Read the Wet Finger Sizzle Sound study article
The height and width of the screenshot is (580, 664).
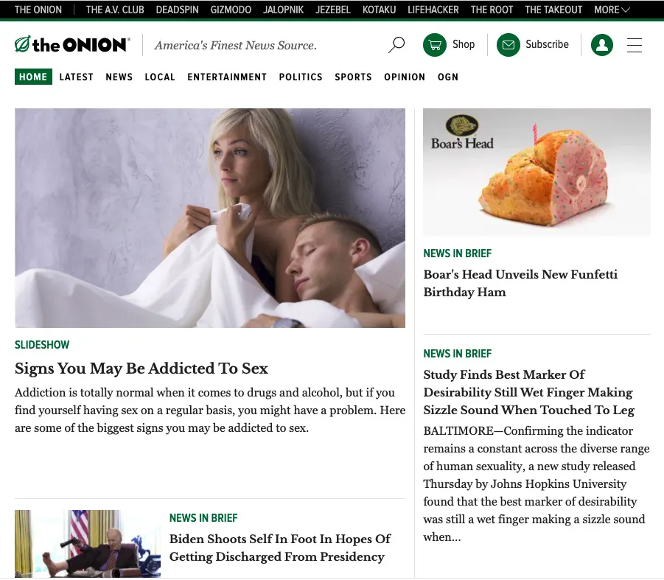click(x=528, y=393)
